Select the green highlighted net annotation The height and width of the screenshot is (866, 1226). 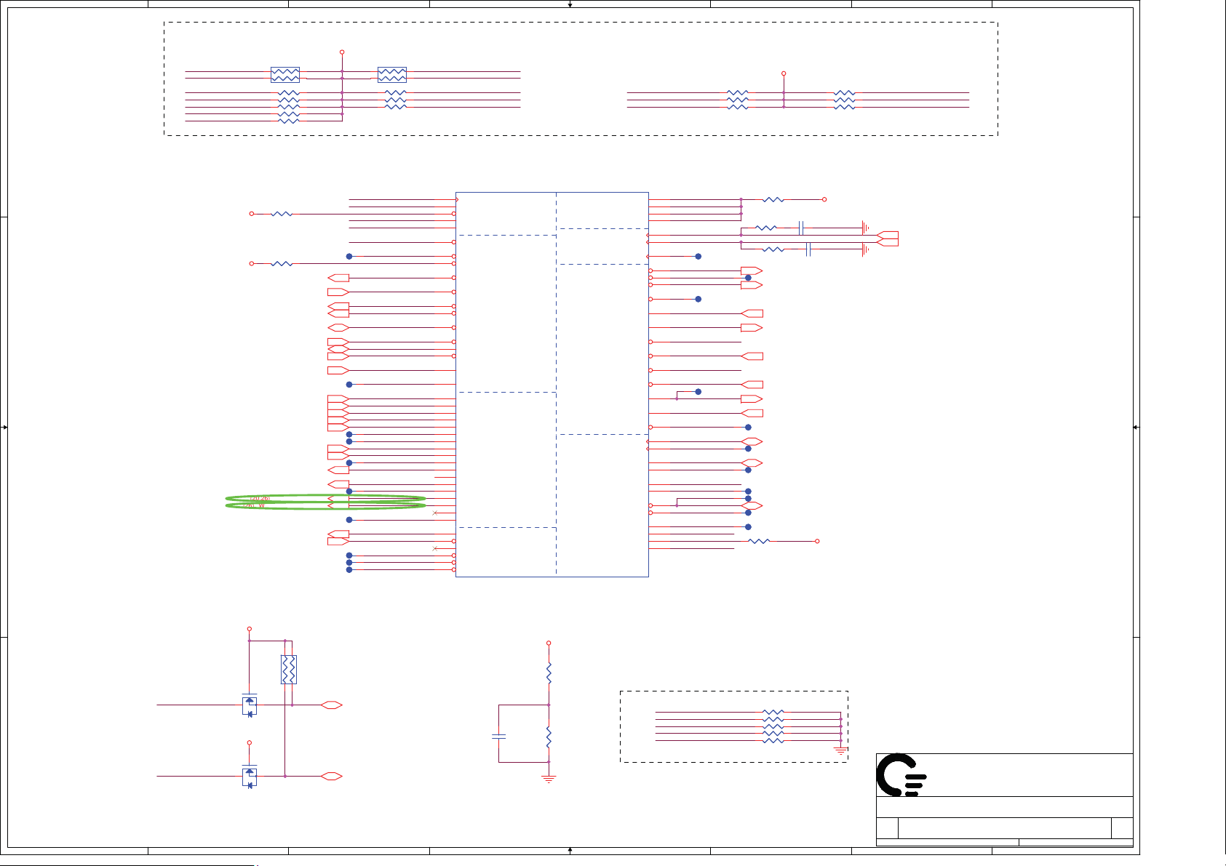(x=325, y=502)
